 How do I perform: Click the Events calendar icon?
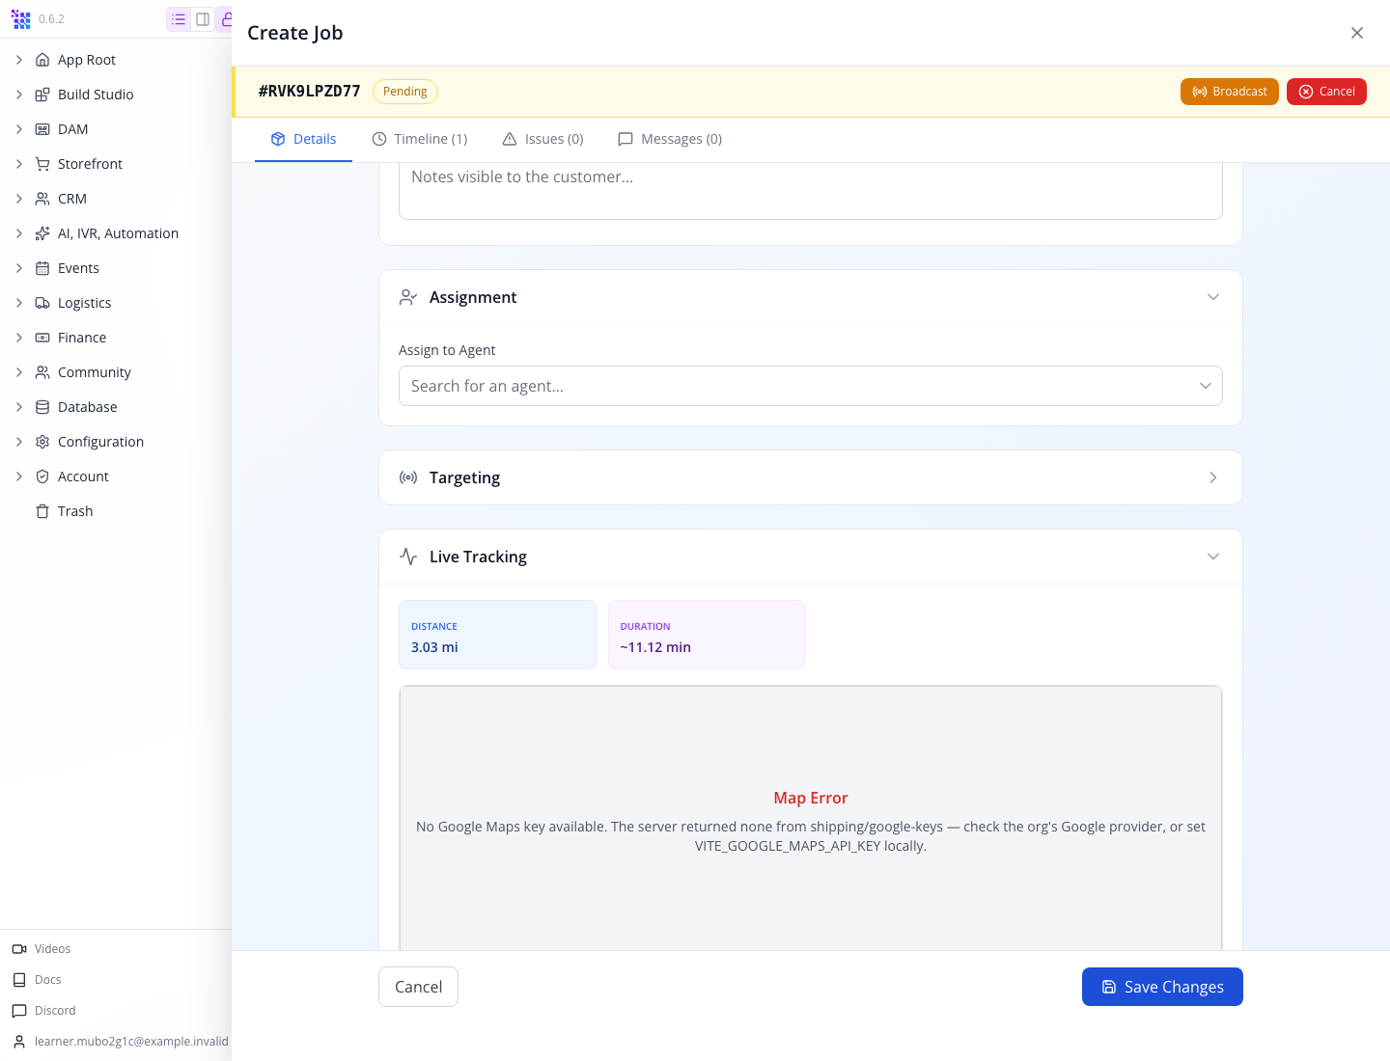(x=42, y=268)
